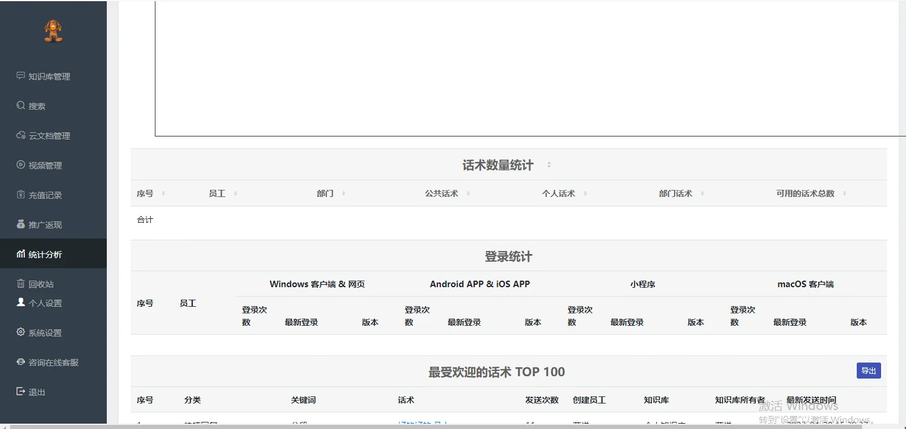Click the 搜索 magnifier icon
This screenshot has width=906, height=429.
[21, 106]
